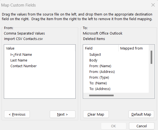This screenshot has width=158, height=130.
Task: Select the From: (Address) field
Action: (x=102, y=72)
